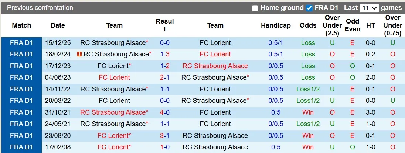Click the Over Under (2.5) column header
This screenshot has height=153, width=405.
coord(332,25)
